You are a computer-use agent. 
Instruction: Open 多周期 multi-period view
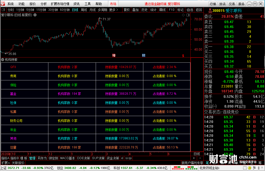[102, 10]
